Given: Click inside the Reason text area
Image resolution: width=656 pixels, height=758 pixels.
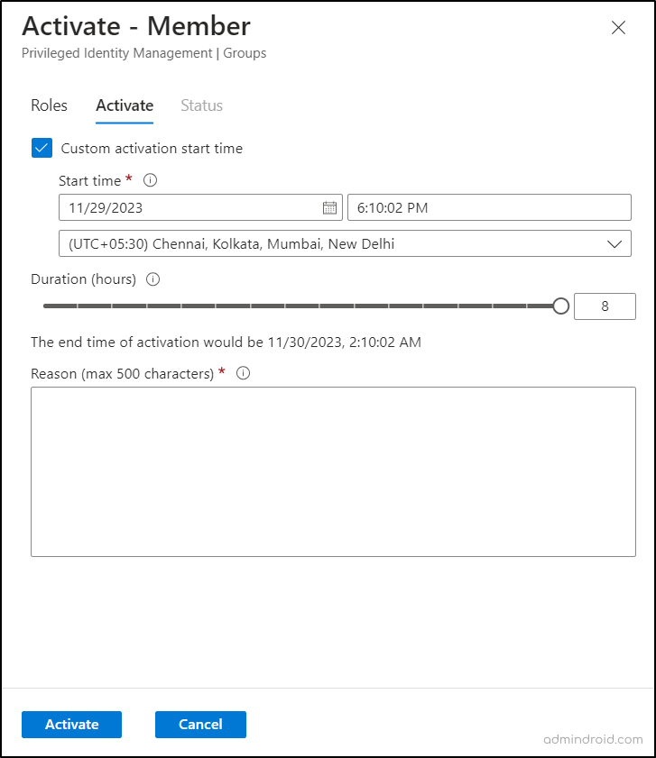Looking at the screenshot, I should click(333, 469).
